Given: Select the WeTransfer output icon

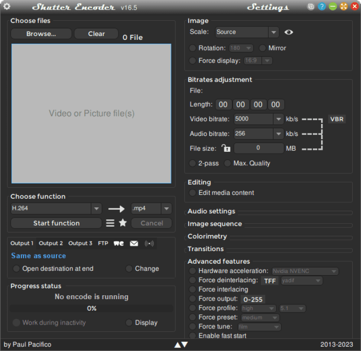Looking at the screenshot, I should click(118, 243).
